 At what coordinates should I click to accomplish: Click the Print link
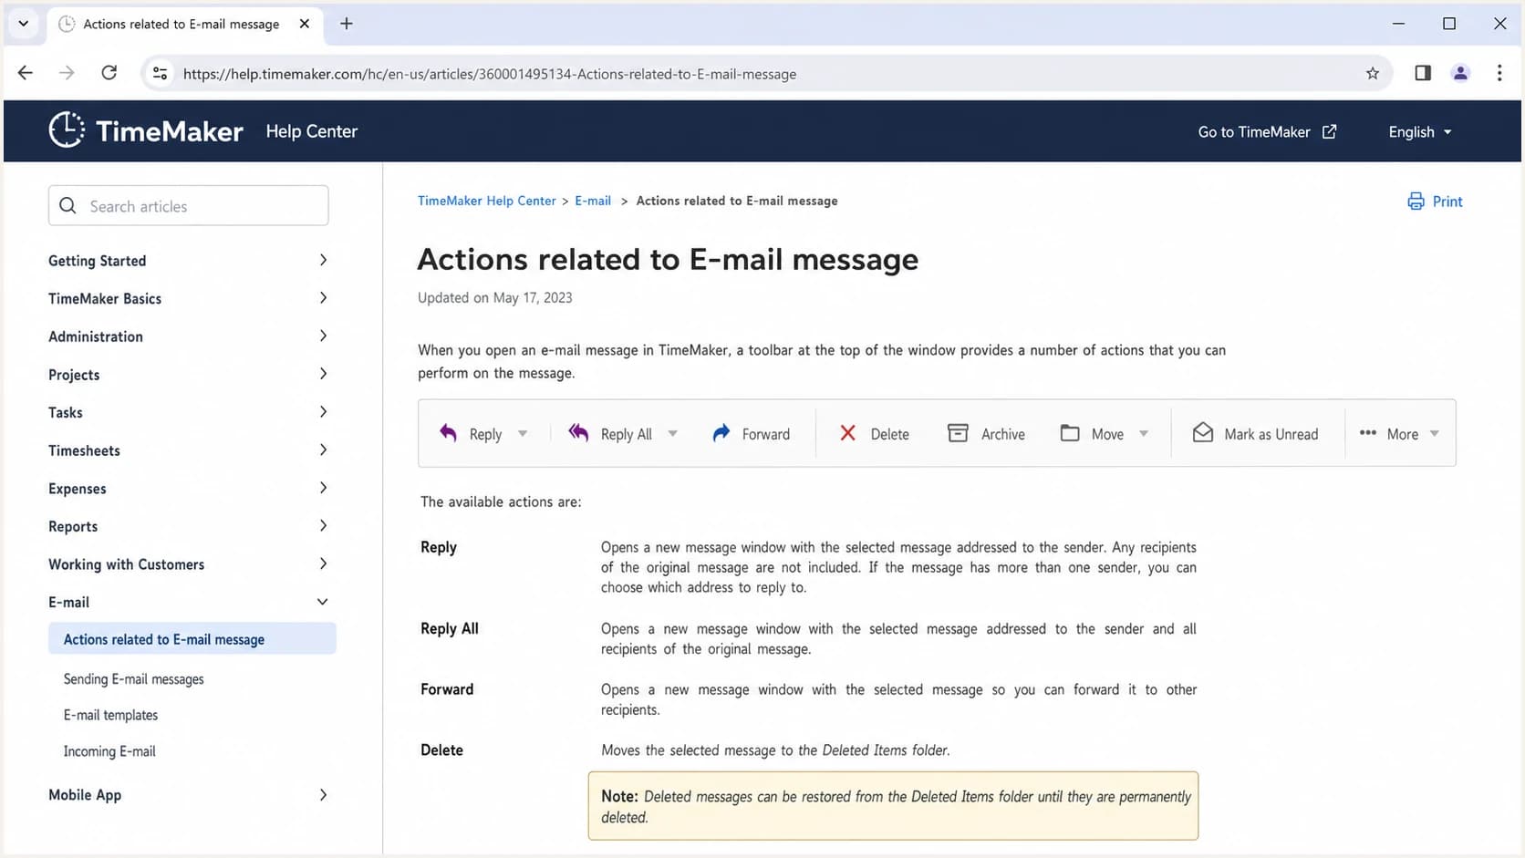pyautogui.click(x=1447, y=202)
